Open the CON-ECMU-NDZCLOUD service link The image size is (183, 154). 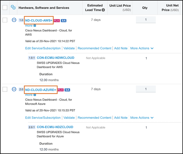(55, 127)
